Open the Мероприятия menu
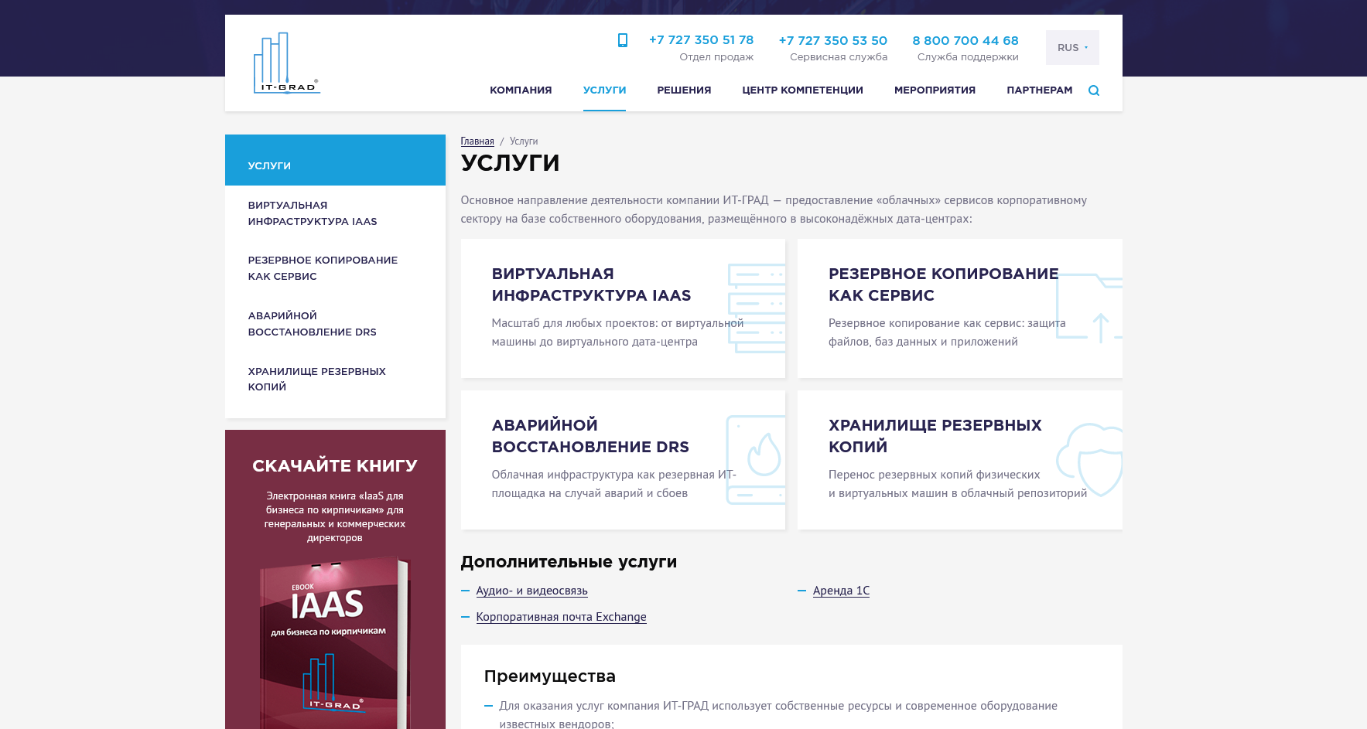The height and width of the screenshot is (729, 1367). [935, 90]
